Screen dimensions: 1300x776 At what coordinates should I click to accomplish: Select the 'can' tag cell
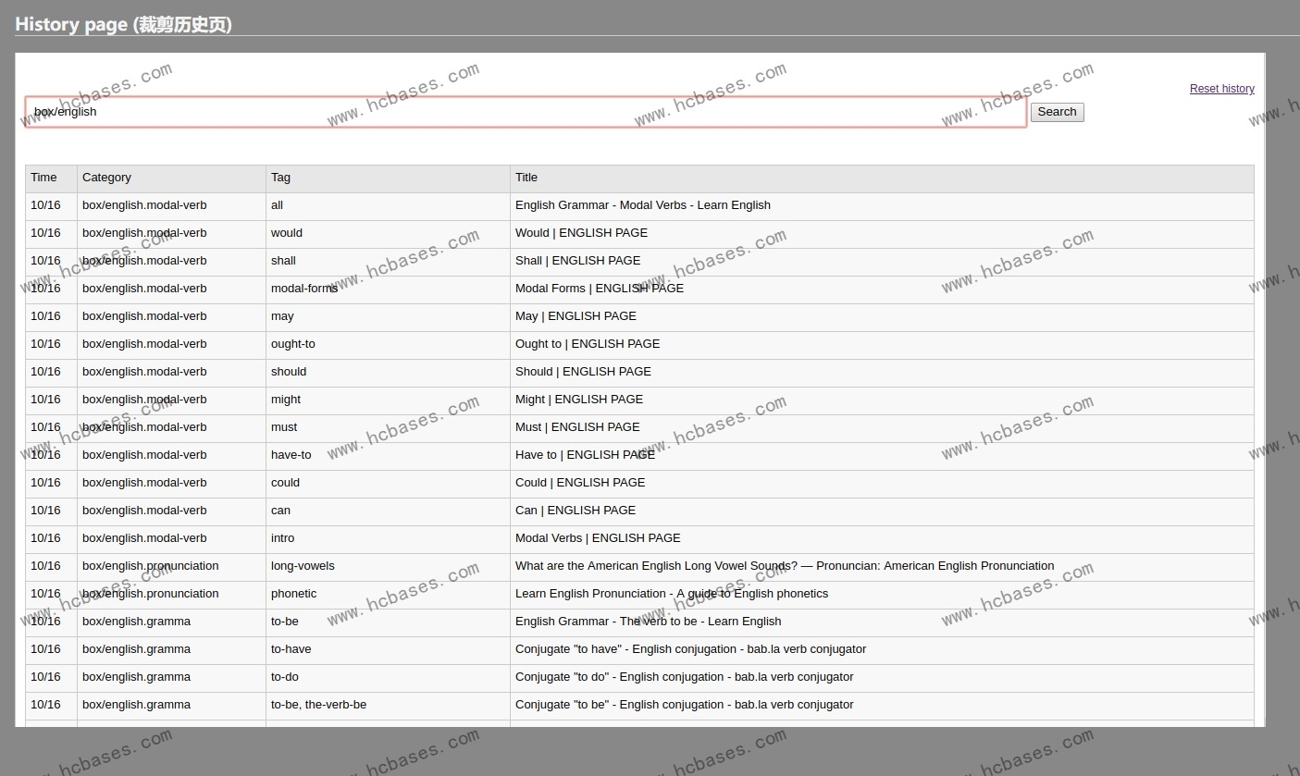pos(388,511)
